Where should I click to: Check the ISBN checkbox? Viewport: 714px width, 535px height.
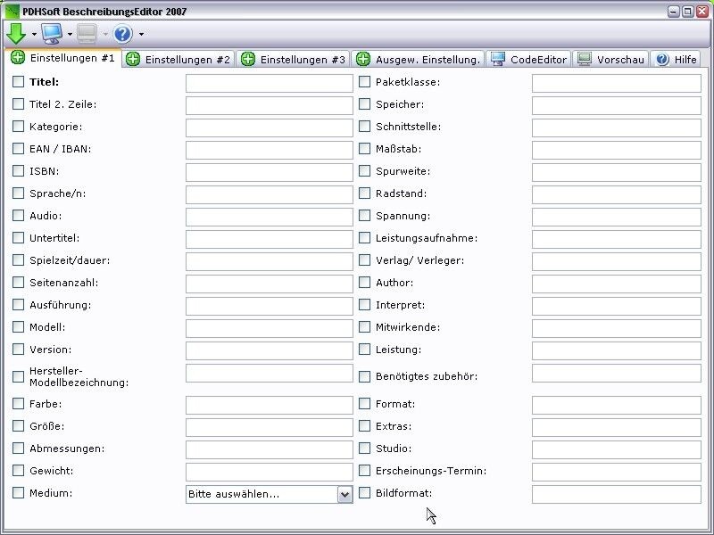coord(18,171)
